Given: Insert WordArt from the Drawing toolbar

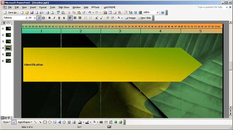Looking at the screenshot, I should (x=59, y=122).
